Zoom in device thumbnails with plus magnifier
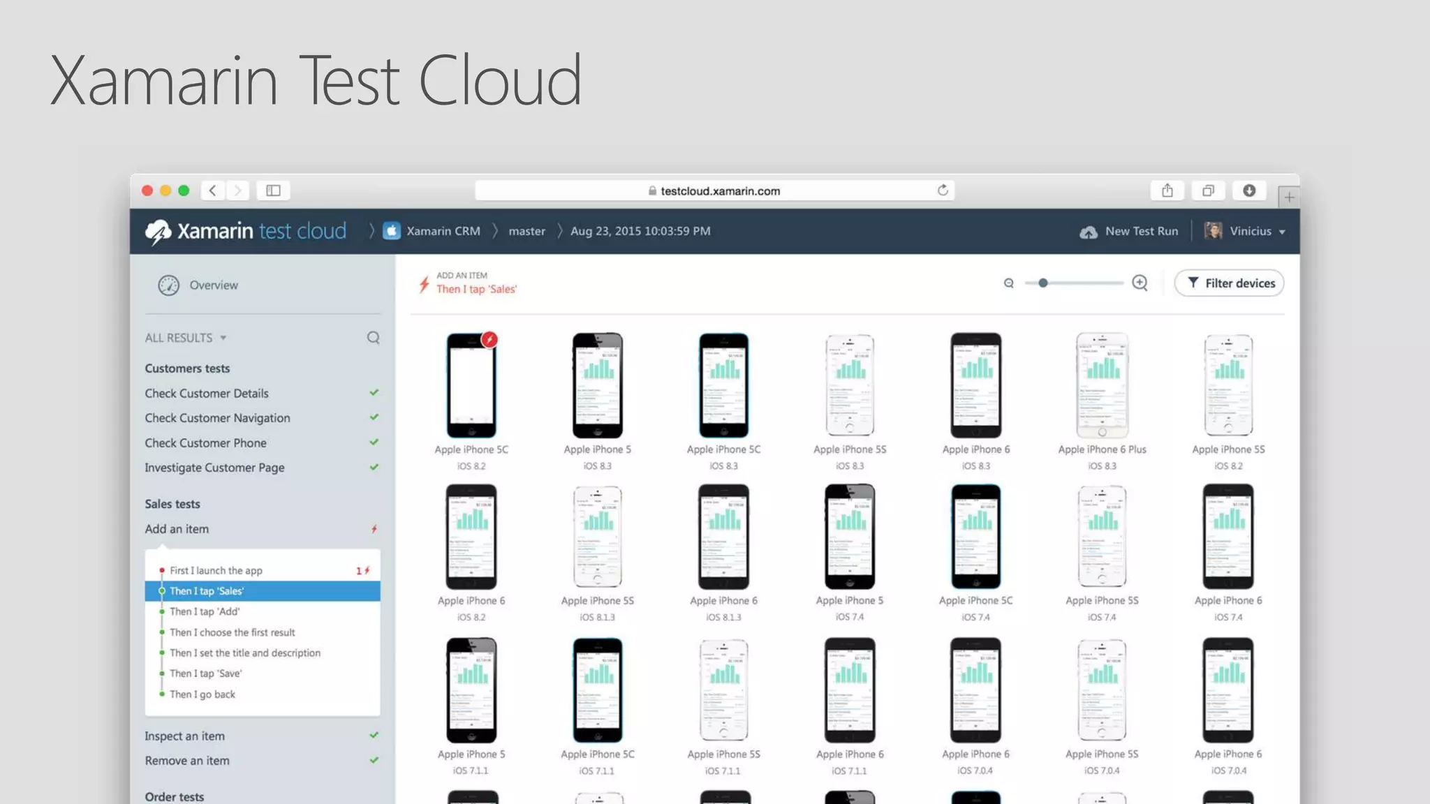This screenshot has width=1430, height=804. pyautogui.click(x=1140, y=283)
